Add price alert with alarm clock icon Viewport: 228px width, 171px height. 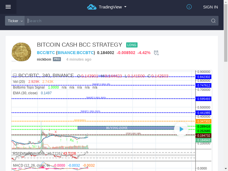coord(156,53)
